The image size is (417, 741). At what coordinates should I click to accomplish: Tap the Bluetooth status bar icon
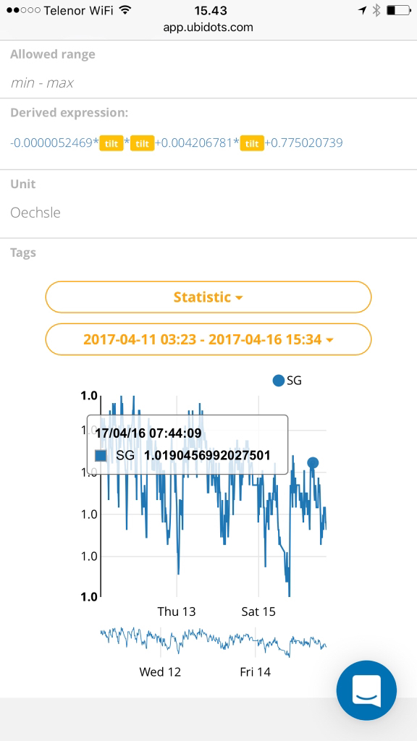[x=376, y=10]
